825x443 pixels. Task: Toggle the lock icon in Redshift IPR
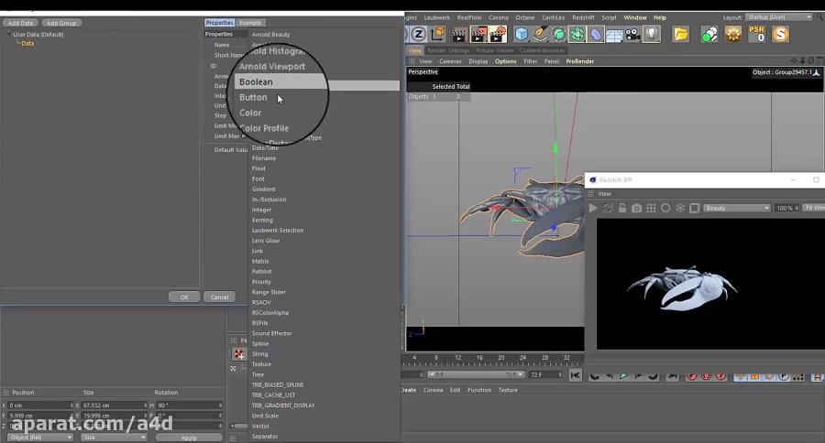[x=622, y=209]
